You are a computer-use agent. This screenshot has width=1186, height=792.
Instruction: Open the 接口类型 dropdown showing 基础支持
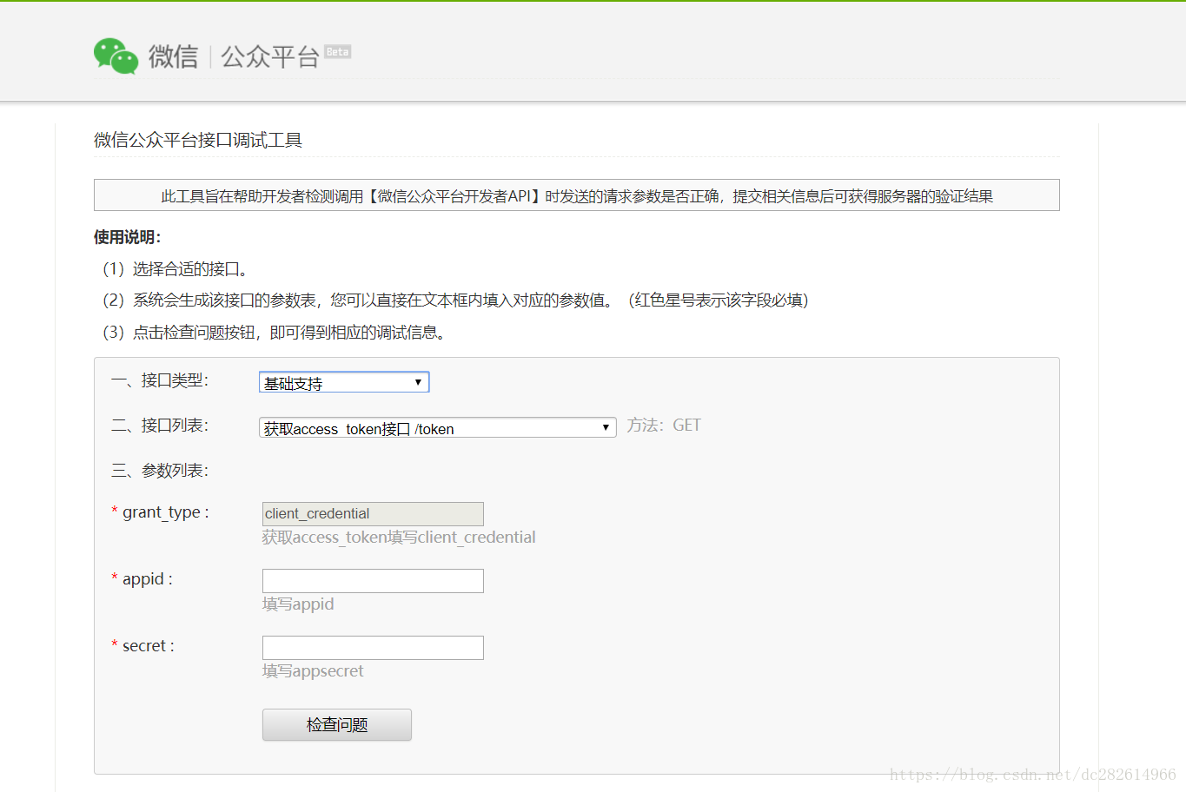[x=344, y=382]
